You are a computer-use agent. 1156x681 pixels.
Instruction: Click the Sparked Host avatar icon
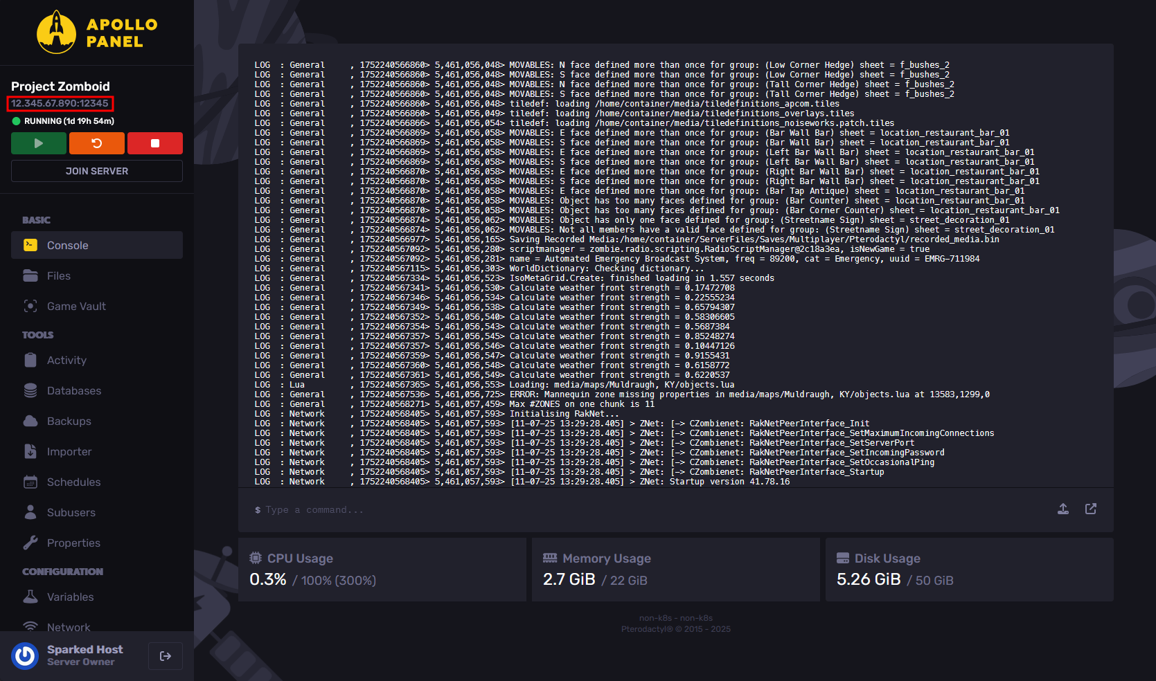tap(25, 655)
